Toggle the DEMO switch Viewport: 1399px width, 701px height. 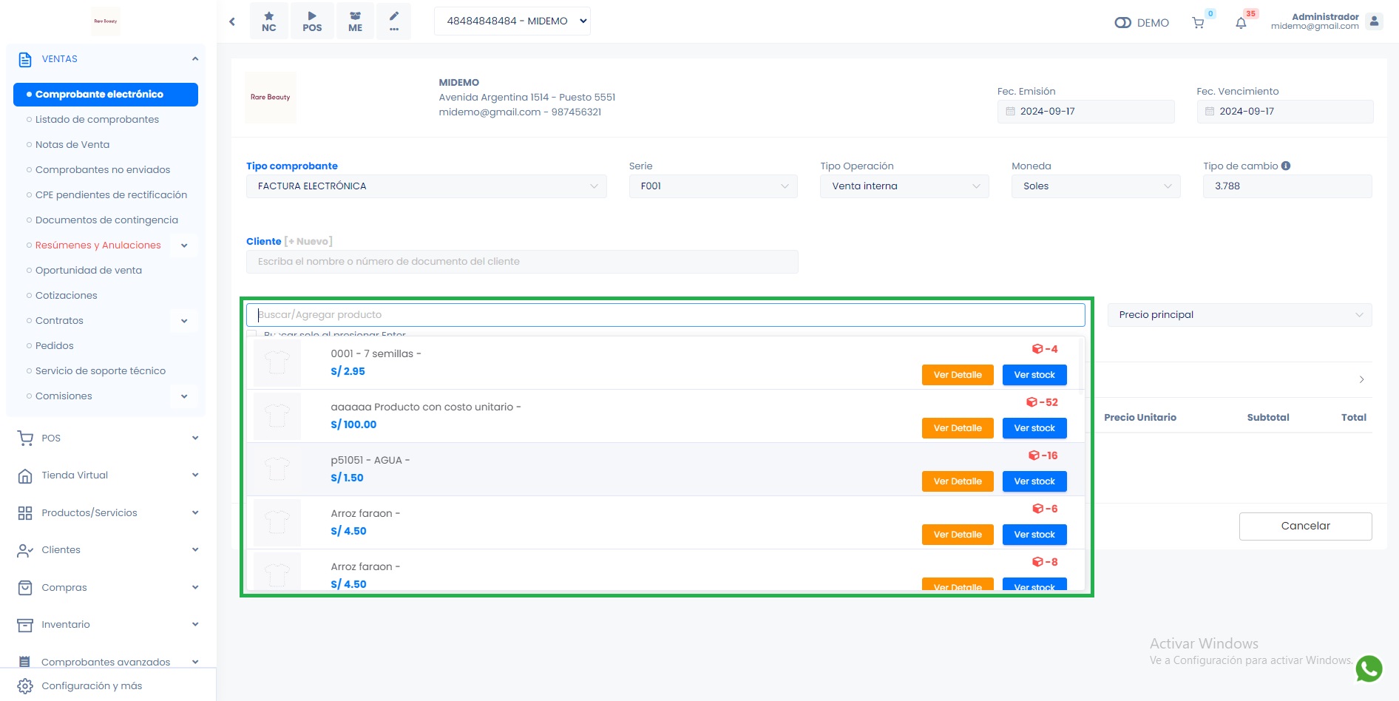[x=1122, y=23]
